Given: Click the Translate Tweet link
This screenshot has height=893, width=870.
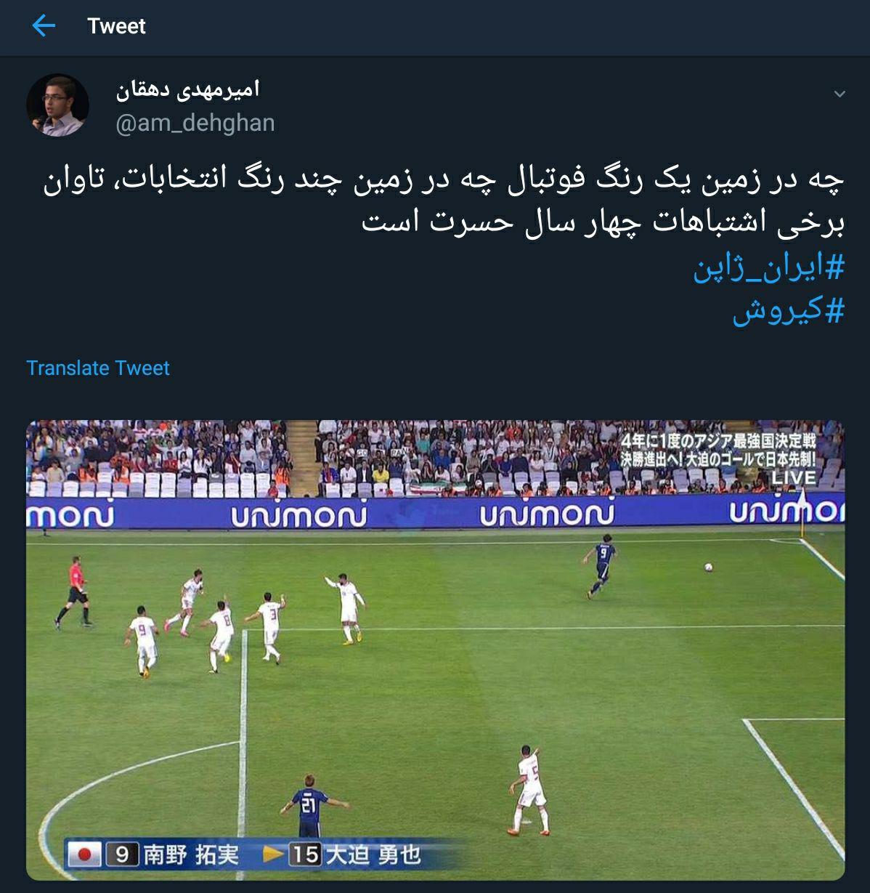Looking at the screenshot, I should point(98,368).
